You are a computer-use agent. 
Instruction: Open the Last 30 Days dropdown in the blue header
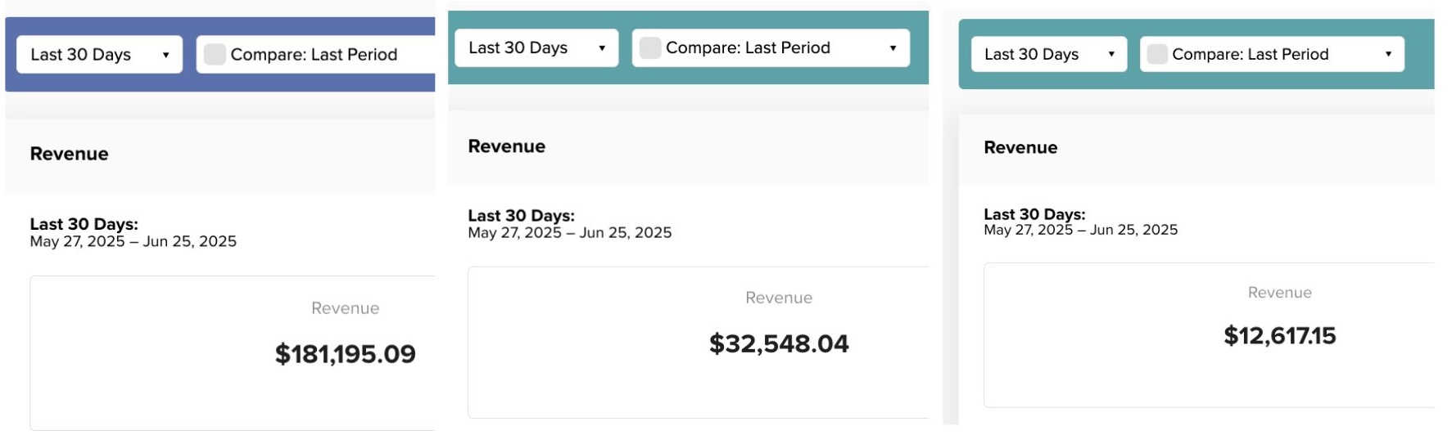pos(99,55)
